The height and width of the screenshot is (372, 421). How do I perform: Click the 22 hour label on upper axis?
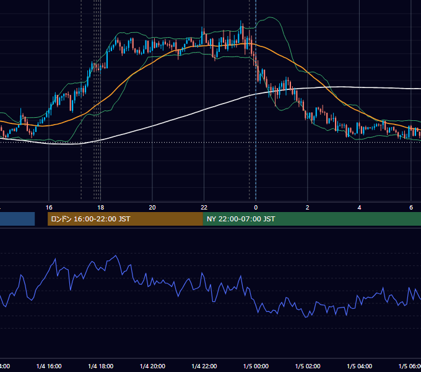(x=204, y=208)
